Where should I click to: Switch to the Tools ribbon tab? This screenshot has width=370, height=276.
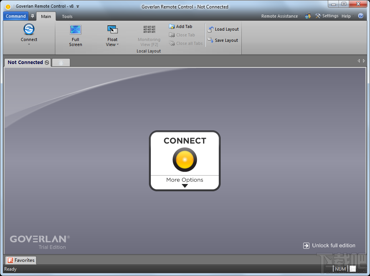[67, 16]
